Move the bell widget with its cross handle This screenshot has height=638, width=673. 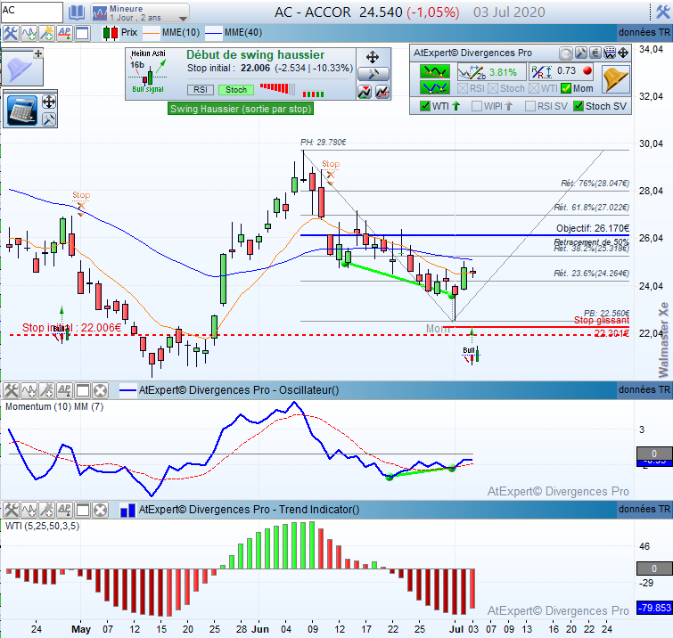click(38, 53)
